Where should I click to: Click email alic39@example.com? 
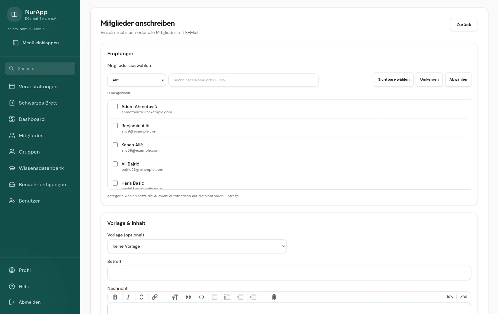140,150
